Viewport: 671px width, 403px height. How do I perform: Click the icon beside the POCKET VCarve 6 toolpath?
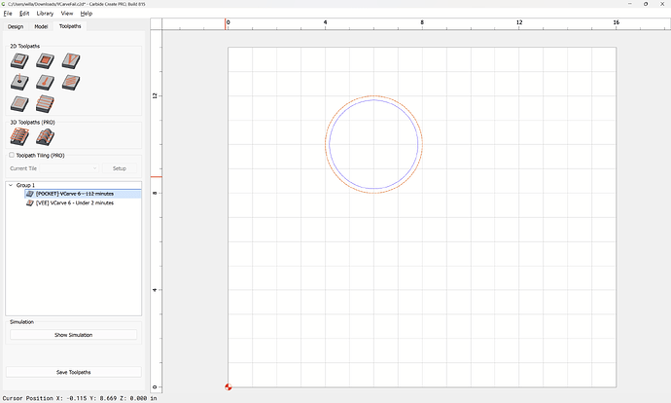pyautogui.click(x=30, y=194)
